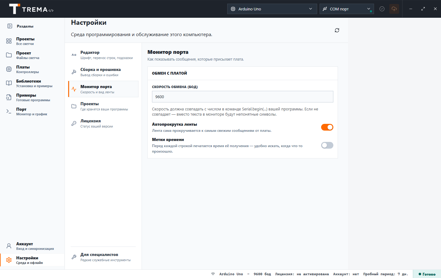
Task: Open Примеры Готовые программы section
Action: (32, 97)
